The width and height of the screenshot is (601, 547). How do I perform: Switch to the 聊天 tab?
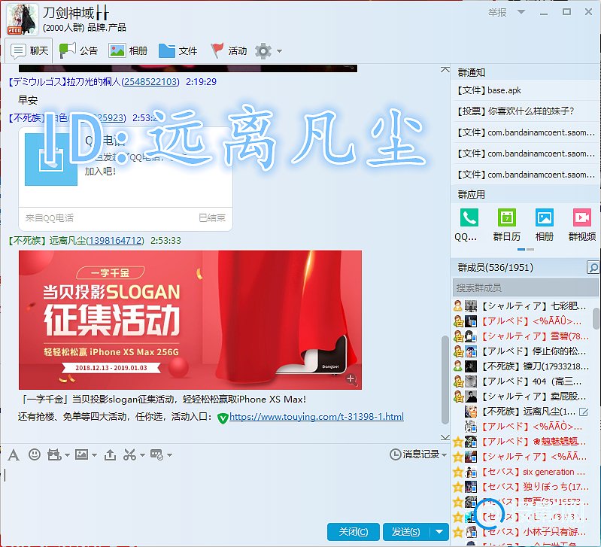pos(29,50)
